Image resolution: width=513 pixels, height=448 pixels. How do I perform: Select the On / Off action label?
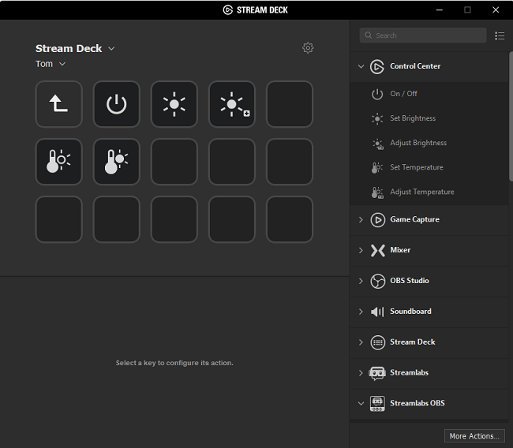click(403, 94)
